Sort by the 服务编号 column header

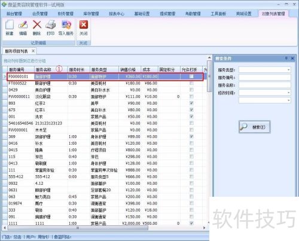21,69
